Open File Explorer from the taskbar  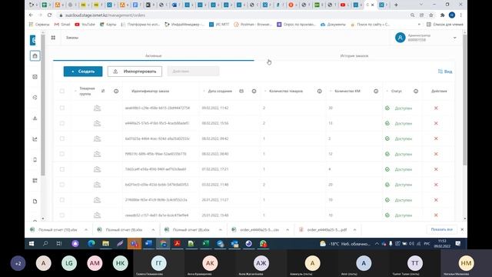click(x=106, y=244)
